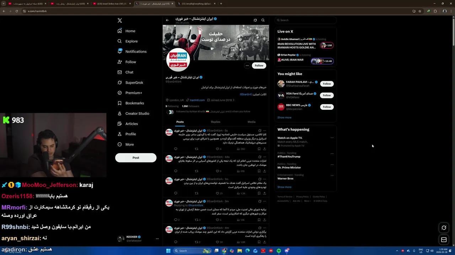
Task: Click the Grok profile summary icon
Action: tap(255, 20)
